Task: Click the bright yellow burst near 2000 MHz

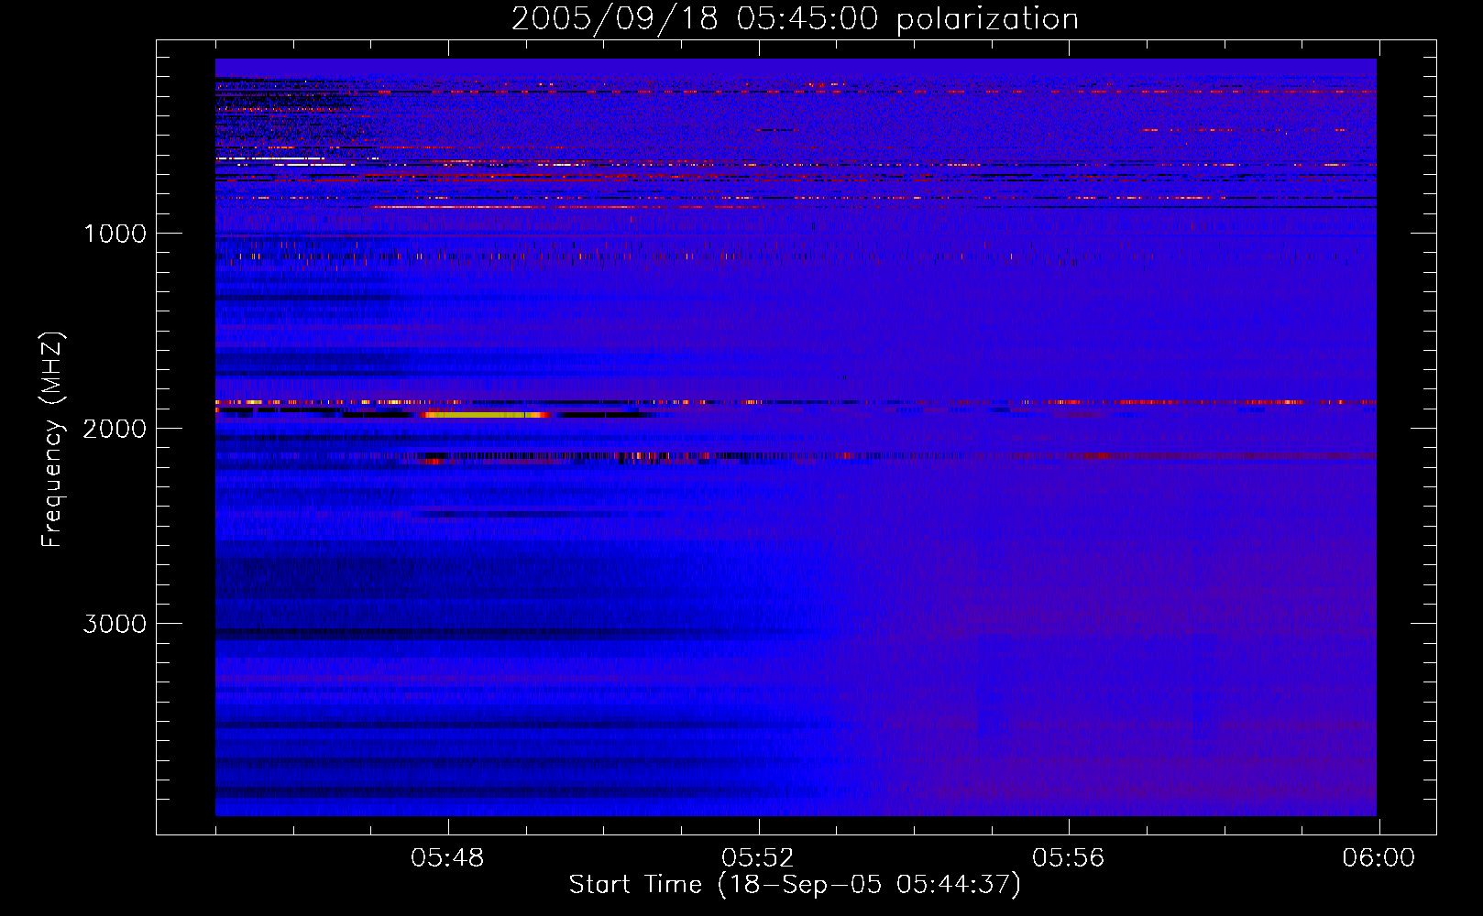Action: coord(486,415)
